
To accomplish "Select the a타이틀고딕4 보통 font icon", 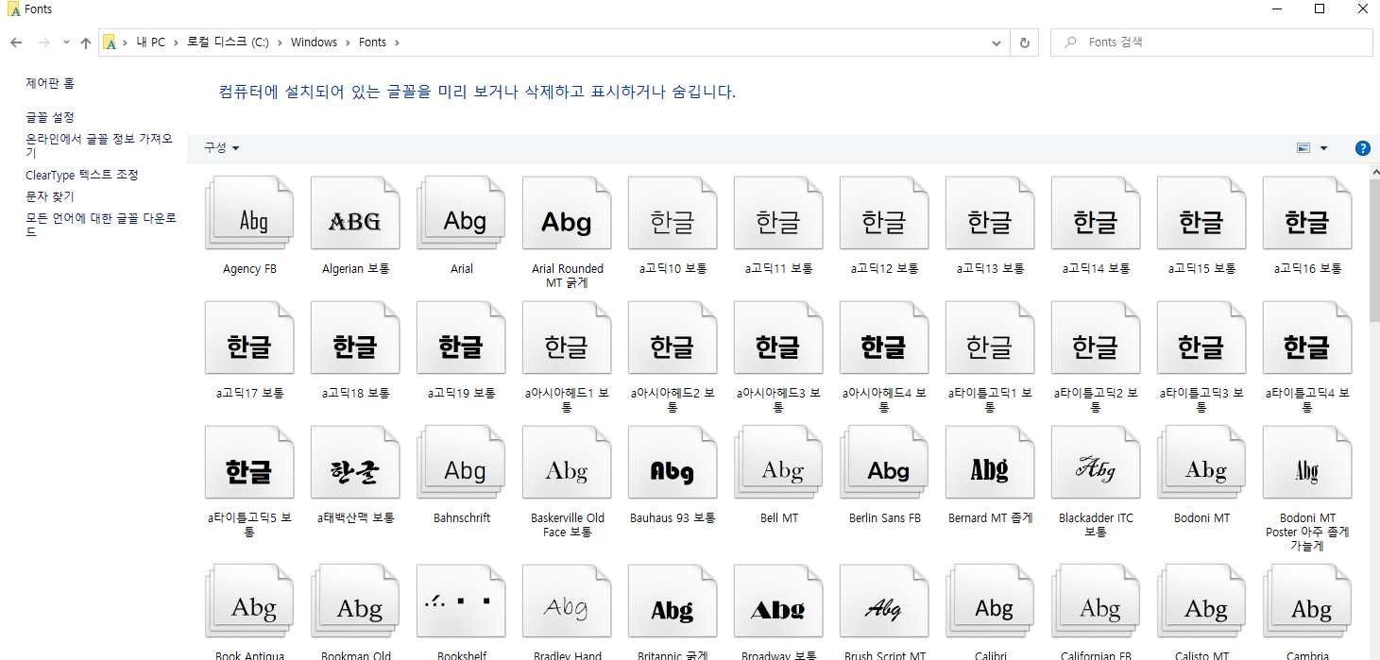I will (1307, 338).
